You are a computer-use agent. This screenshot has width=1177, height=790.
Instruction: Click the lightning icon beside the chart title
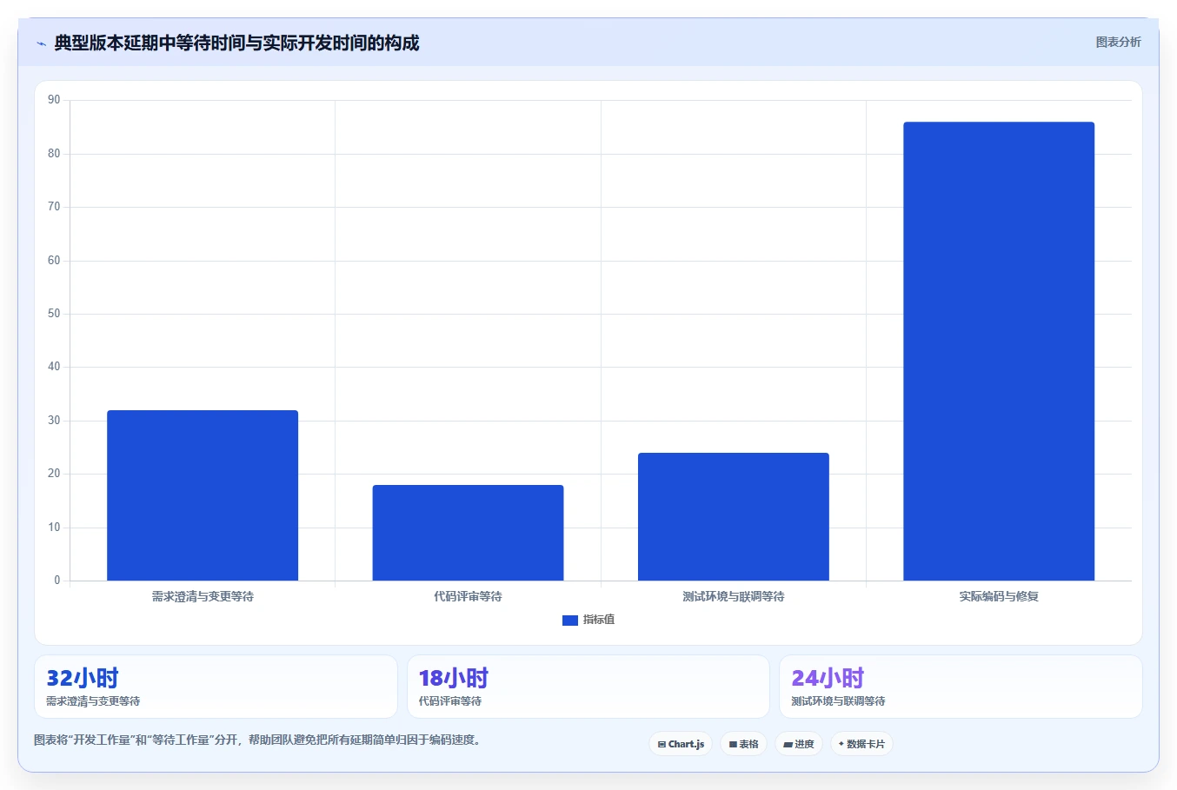tap(41, 43)
